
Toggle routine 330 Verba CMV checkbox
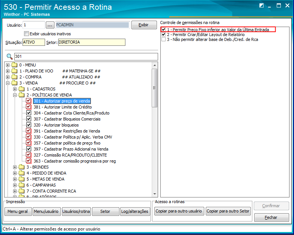[29, 137]
